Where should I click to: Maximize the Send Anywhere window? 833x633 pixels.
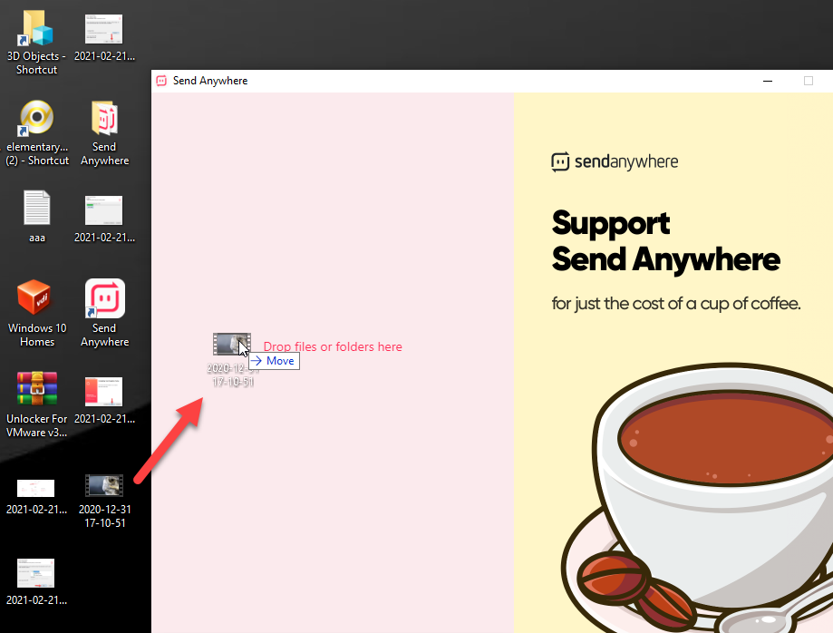point(809,81)
